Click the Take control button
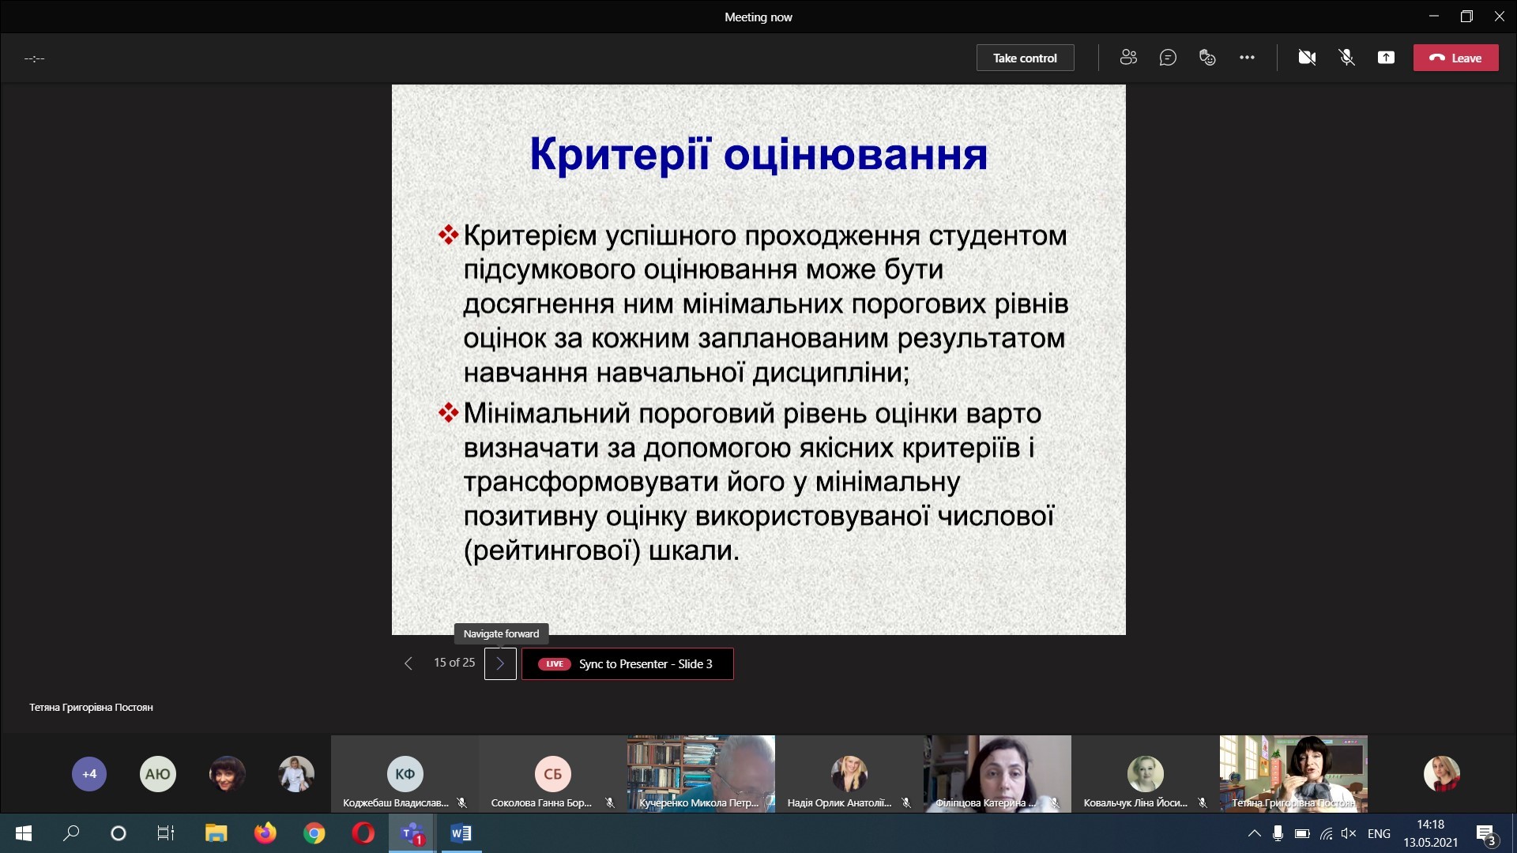1517x853 pixels. (x=1025, y=58)
